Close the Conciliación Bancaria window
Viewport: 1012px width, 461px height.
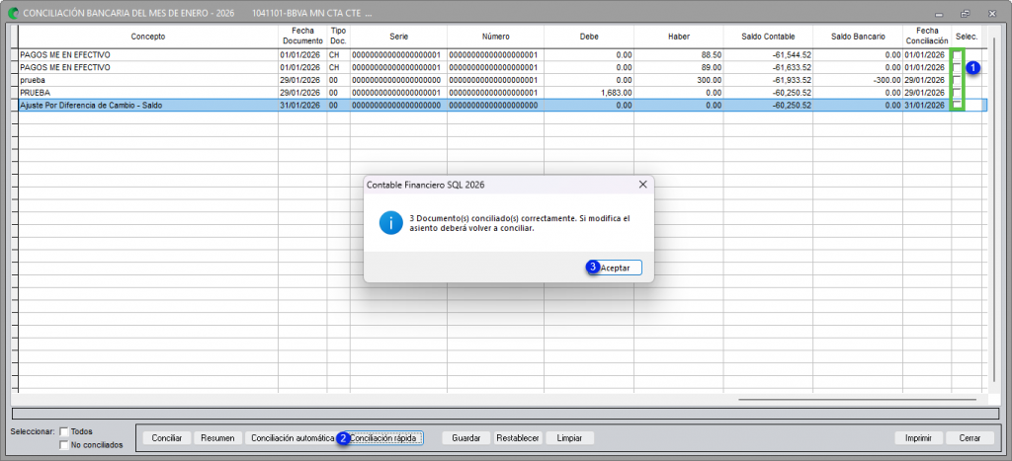tap(992, 13)
